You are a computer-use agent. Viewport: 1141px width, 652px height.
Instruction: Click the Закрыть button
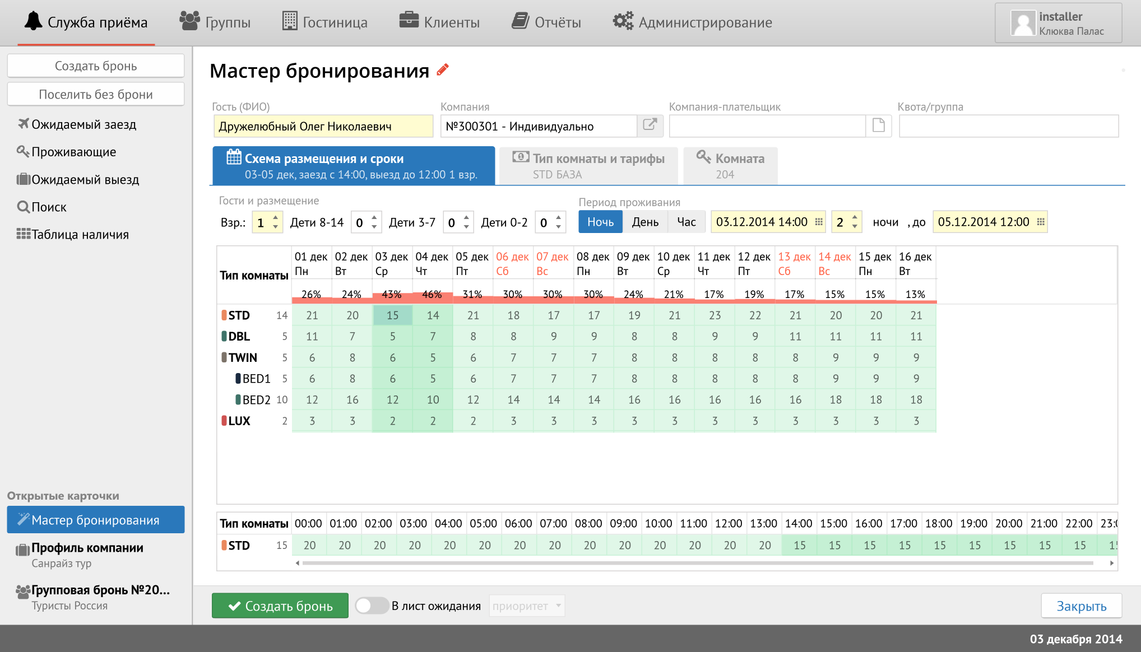pyautogui.click(x=1081, y=606)
